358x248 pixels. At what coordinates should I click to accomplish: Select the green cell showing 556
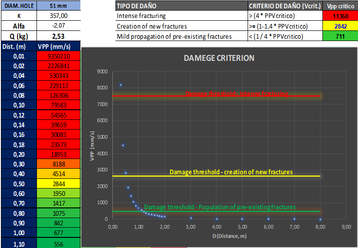point(59,244)
